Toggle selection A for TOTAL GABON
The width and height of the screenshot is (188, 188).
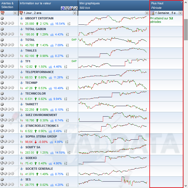click(2, 34)
